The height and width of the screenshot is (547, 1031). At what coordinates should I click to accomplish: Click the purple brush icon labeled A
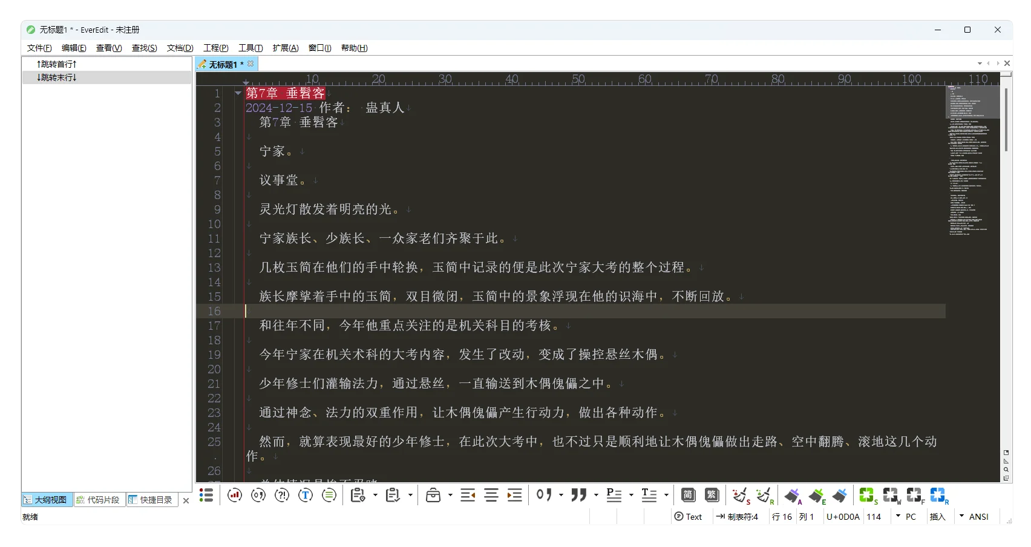tap(793, 496)
